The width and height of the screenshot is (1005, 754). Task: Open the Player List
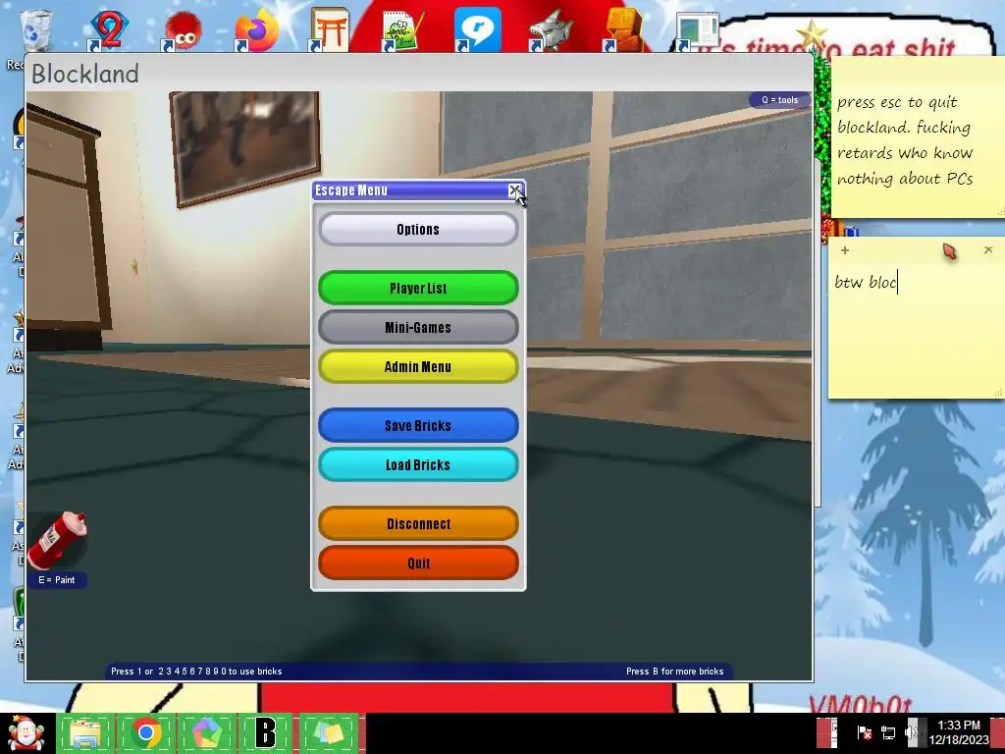(x=418, y=288)
